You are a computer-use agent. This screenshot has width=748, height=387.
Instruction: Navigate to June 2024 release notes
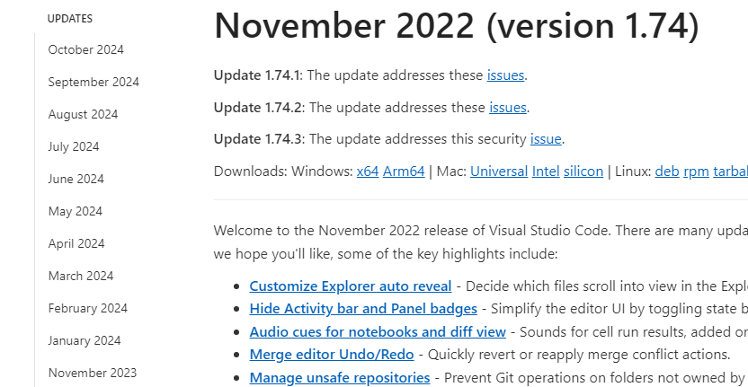pos(76,179)
